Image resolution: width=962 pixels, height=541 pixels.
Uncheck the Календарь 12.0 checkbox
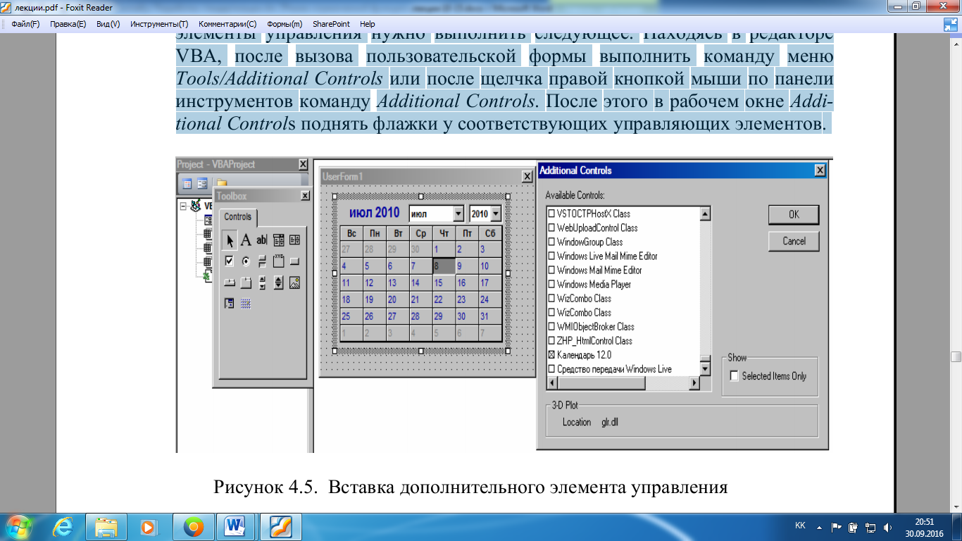point(551,355)
